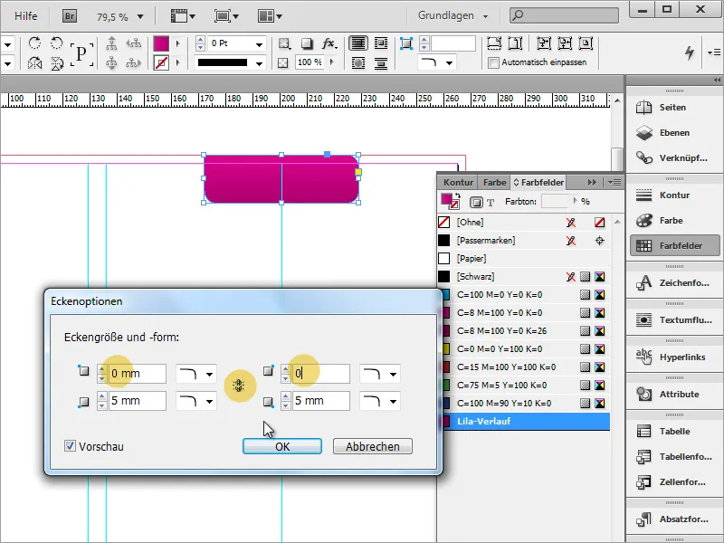Viewport: 724px width, 543px height.
Task: Open the Hyperlinks panel
Action: [674, 357]
